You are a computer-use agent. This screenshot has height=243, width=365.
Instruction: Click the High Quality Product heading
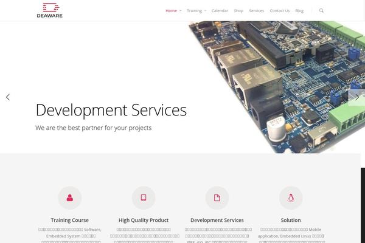[144, 220]
